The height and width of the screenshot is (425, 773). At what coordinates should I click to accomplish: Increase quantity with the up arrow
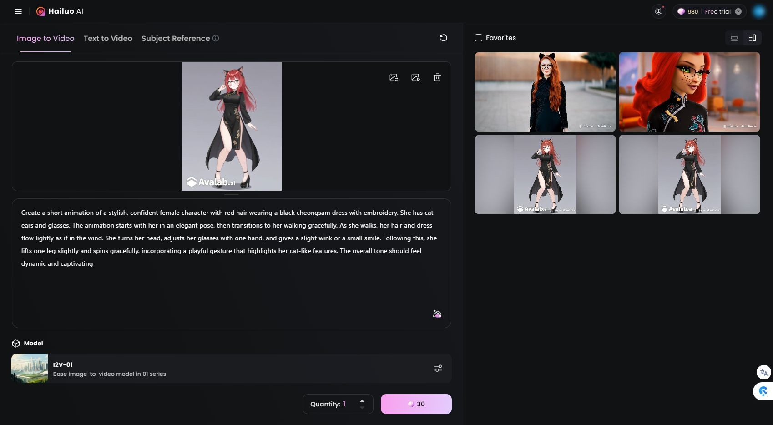362,400
